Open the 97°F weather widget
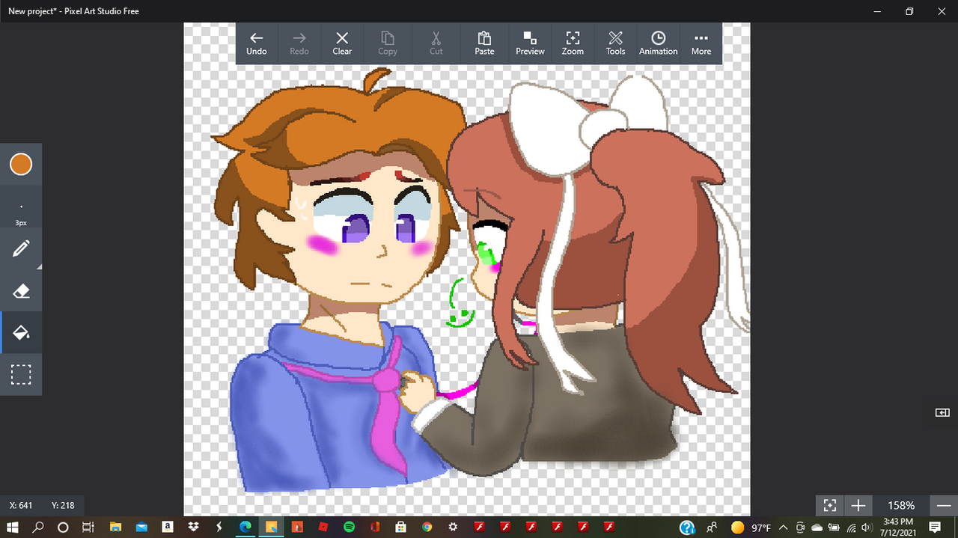The width and height of the screenshot is (958, 538). pyautogui.click(x=751, y=528)
